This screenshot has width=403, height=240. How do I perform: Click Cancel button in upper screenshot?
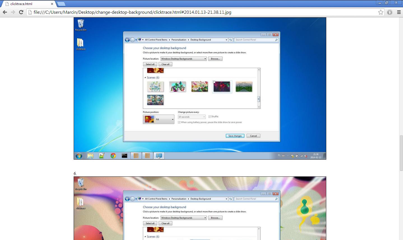(253, 136)
